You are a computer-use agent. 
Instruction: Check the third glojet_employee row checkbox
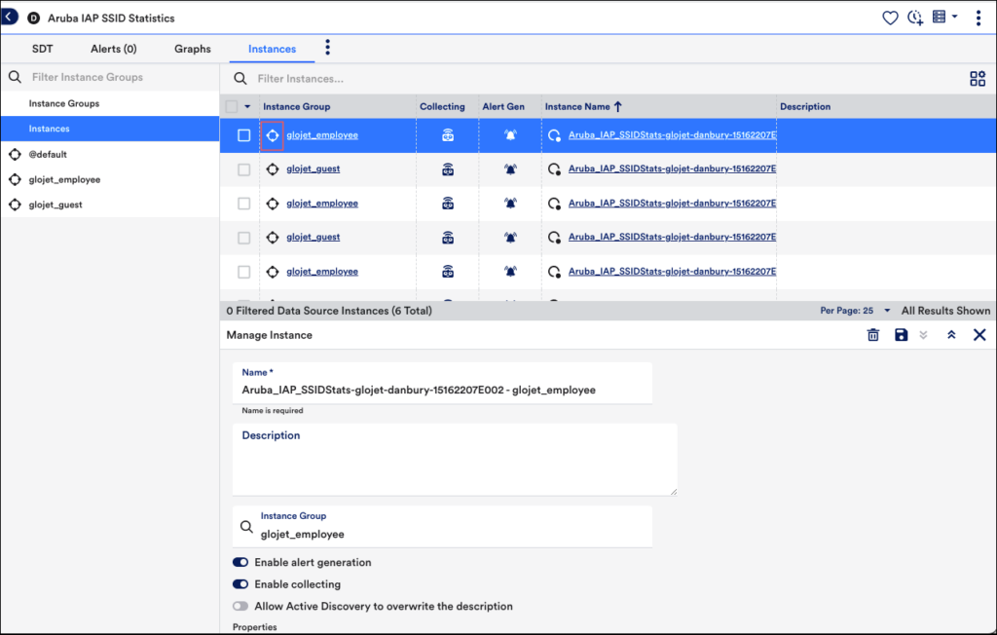click(x=243, y=272)
